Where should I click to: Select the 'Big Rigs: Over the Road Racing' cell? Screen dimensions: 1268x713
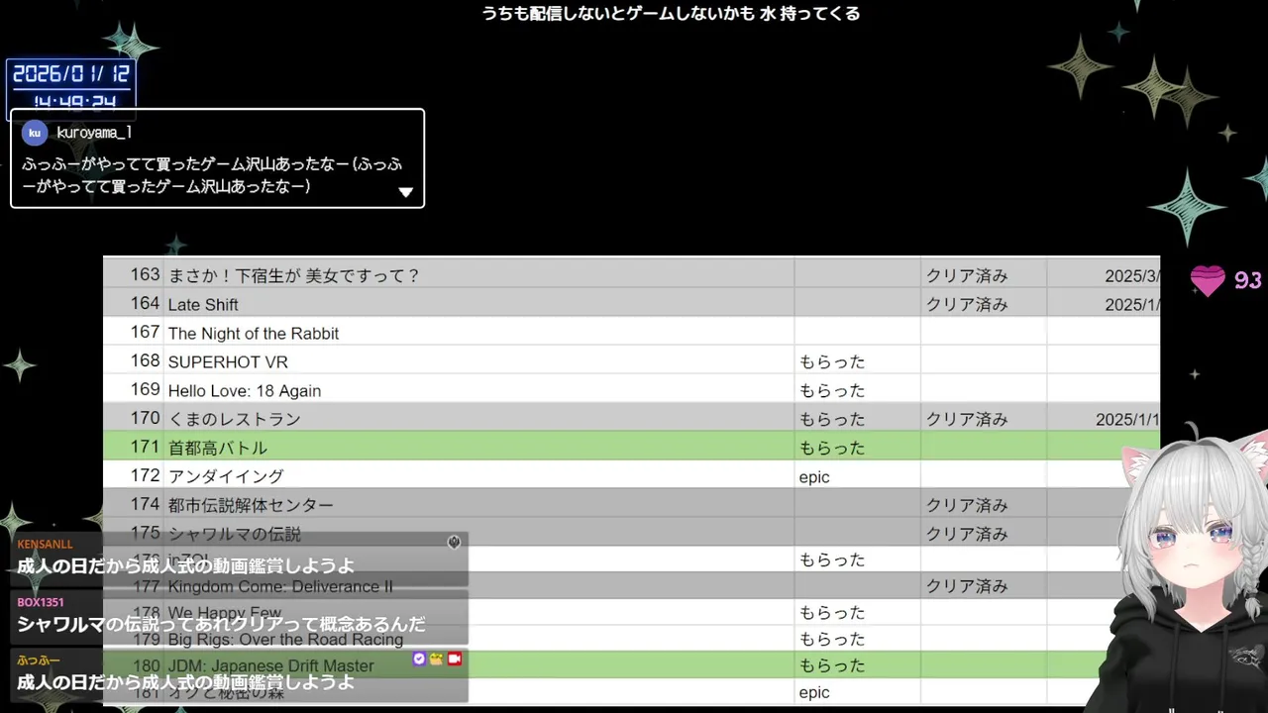[478, 640]
